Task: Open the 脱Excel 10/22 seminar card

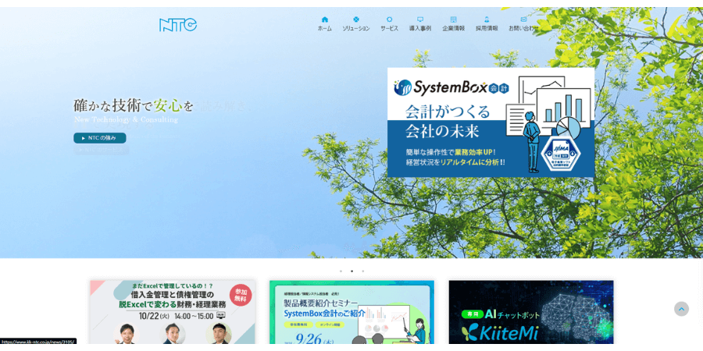Action: pos(173,312)
